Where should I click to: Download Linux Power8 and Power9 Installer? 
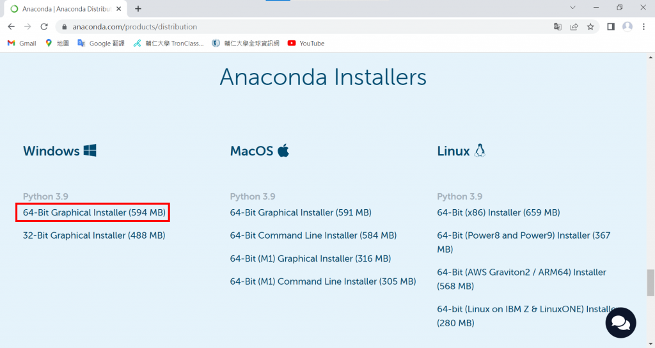pyautogui.click(x=523, y=242)
